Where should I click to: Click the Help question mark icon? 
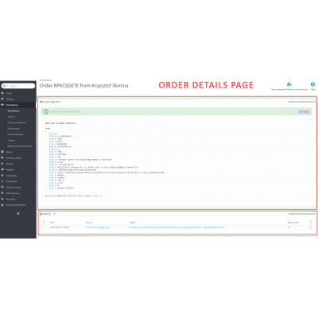[x=312, y=84]
